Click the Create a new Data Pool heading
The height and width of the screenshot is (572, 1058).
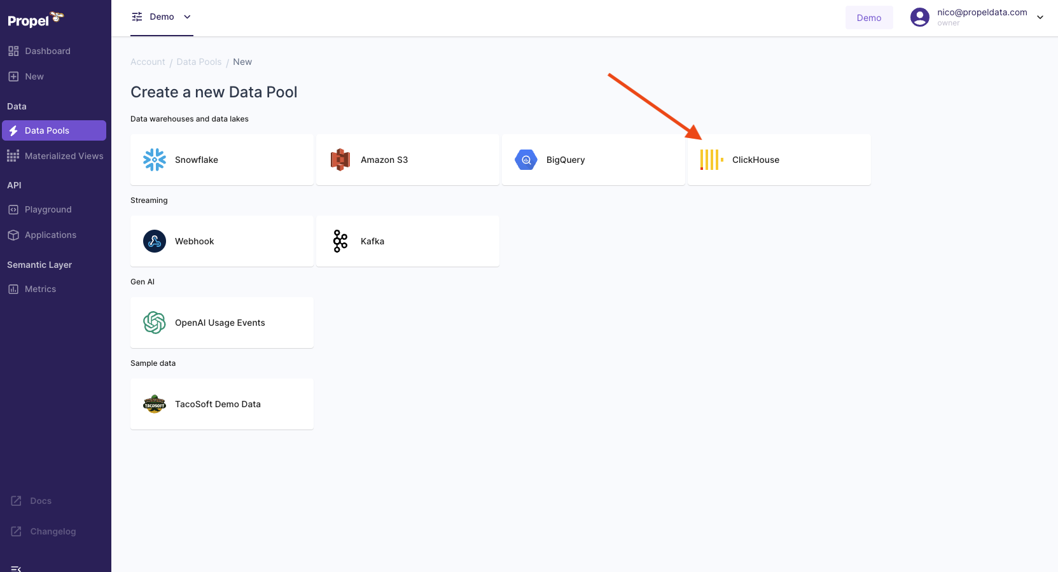coord(214,92)
